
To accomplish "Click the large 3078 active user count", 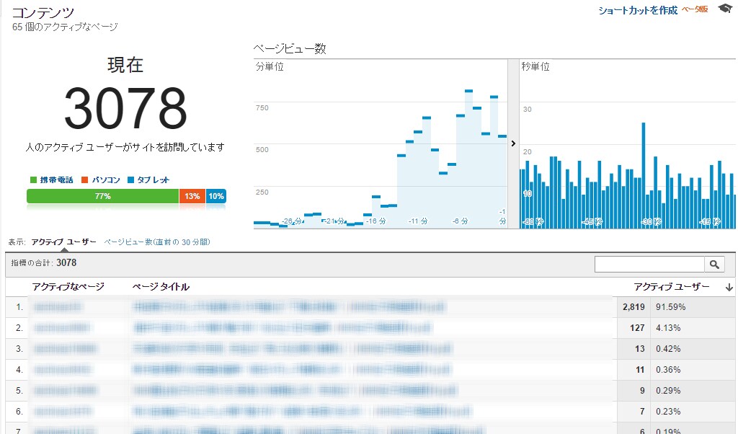I will coord(125,108).
